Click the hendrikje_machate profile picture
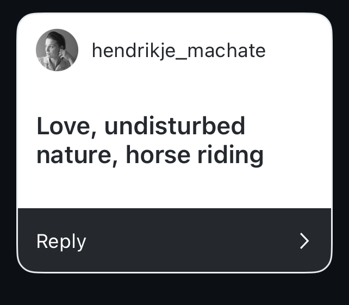The width and height of the screenshot is (349, 305). tap(57, 50)
